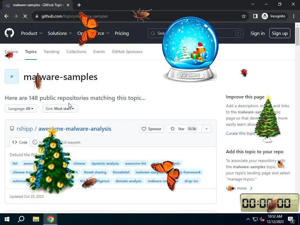
Task: Expand the Solutions navigation menu
Action: click(x=60, y=33)
